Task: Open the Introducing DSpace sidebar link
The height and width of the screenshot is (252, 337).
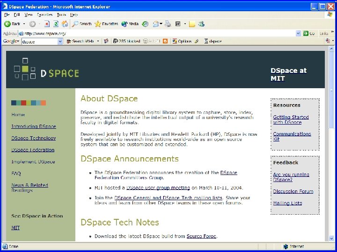Action: click(x=34, y=126)
